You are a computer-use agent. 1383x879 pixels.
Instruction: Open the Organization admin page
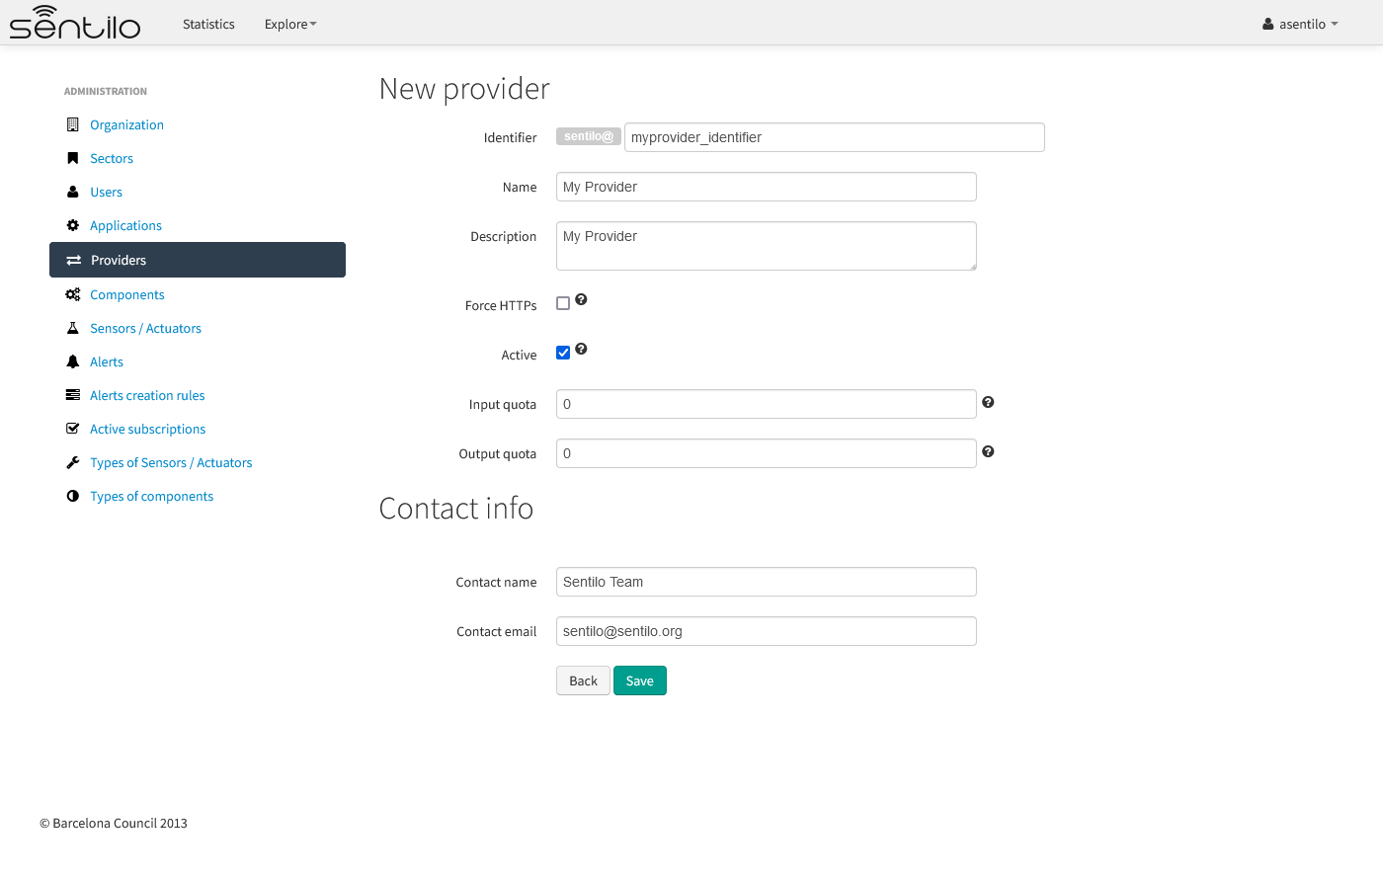(x=126, y=124)
